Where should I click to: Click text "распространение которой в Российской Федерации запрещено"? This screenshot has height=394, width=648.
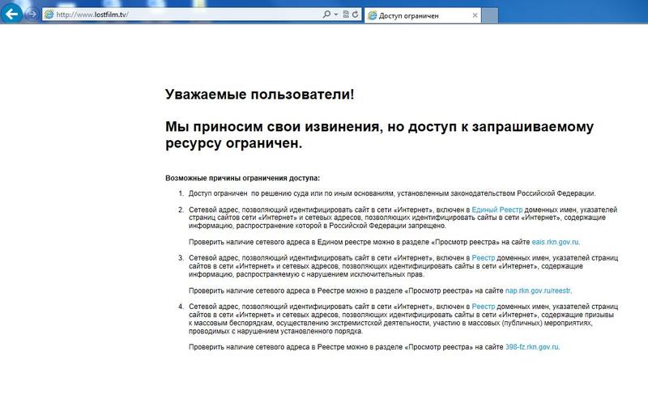click(341, 226)
